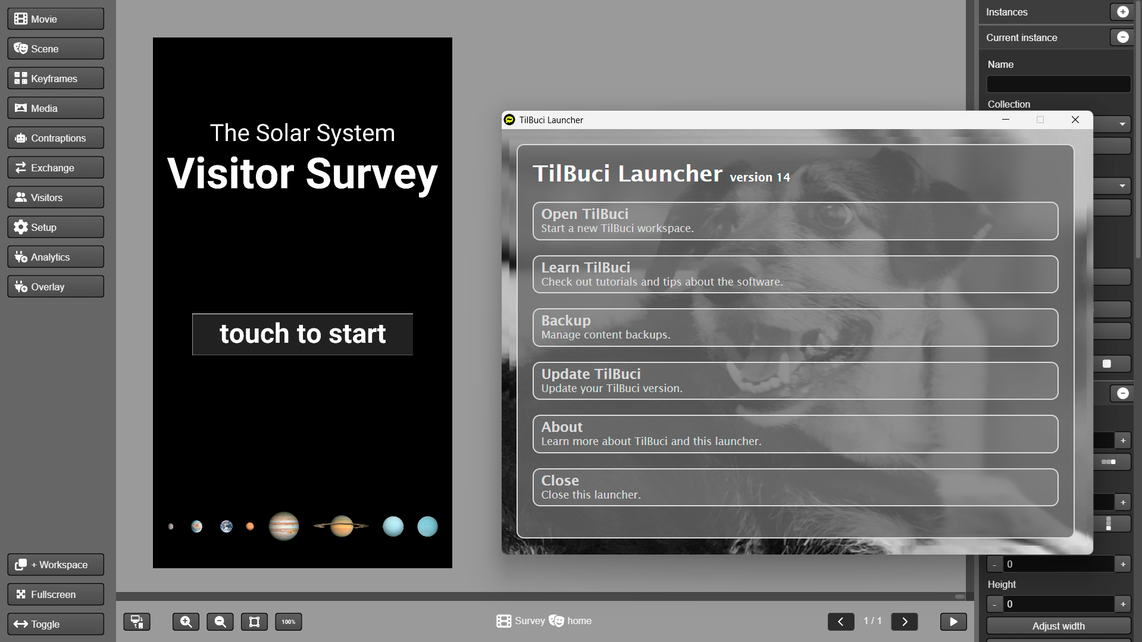The width and height of the screenshot is (1142, 642).
Task: Go to the next keyframe
Action: [x=905, y=622]
